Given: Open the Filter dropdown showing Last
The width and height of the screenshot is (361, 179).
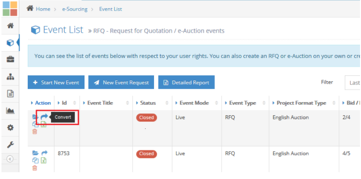Looking at the screenshot, I should click(352, 83).
